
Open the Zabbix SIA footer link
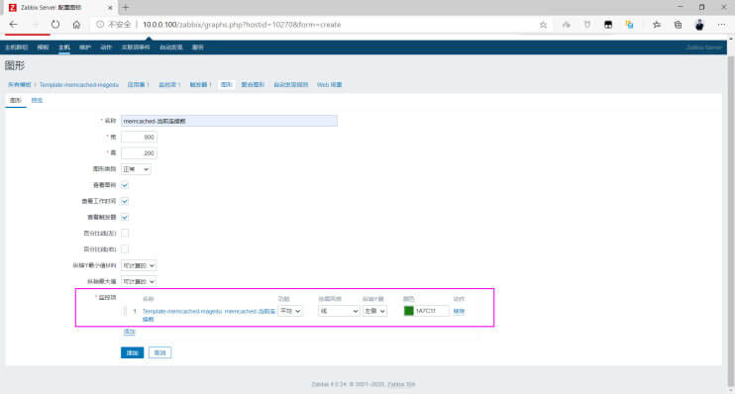(401, 385)
